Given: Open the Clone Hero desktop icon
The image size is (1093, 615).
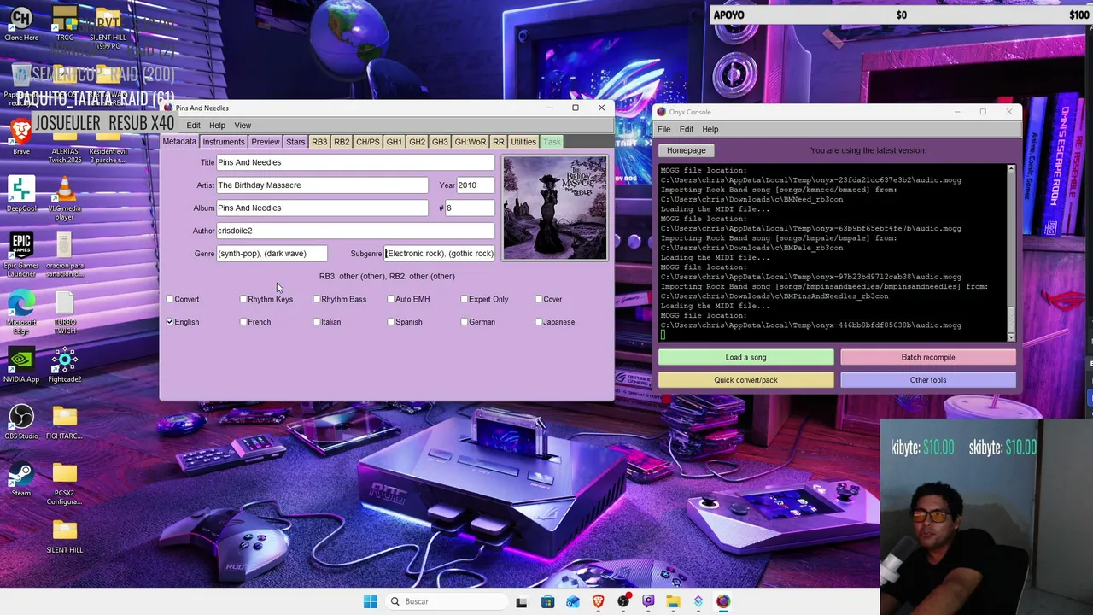Looking at the screenshot, I should (21, 23).
